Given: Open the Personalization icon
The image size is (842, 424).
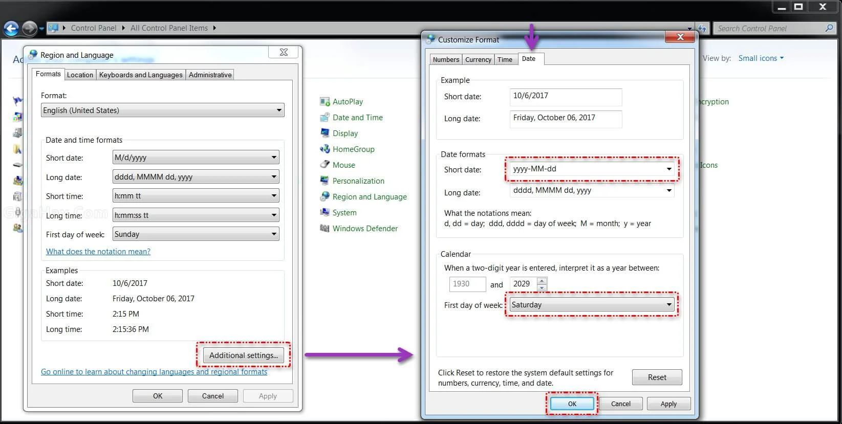Looking at the screenshot, I should (325, 181).
